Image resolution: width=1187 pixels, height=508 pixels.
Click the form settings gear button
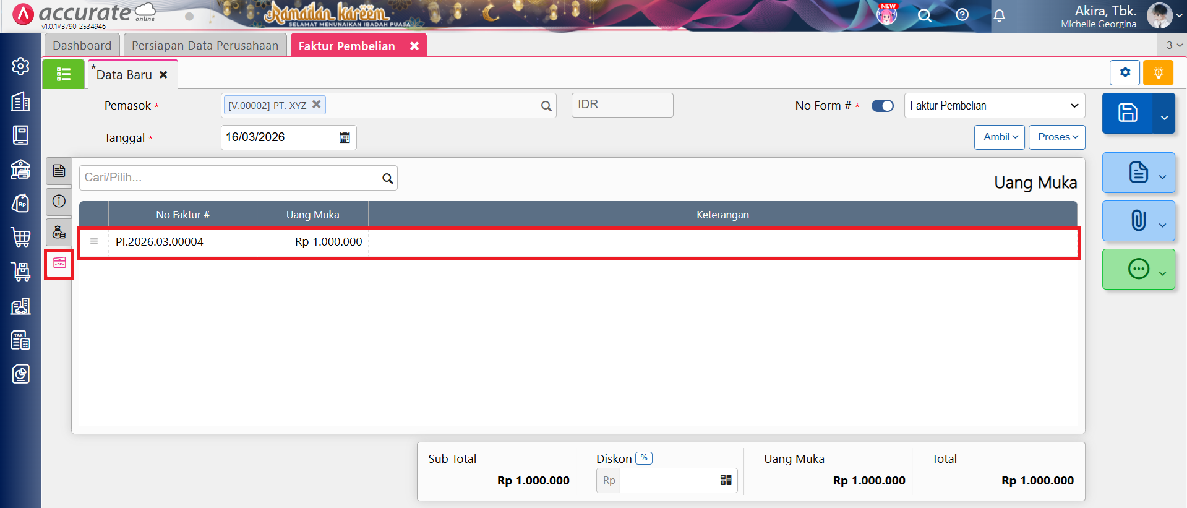pyautogui.click(x=1125, y=73)
